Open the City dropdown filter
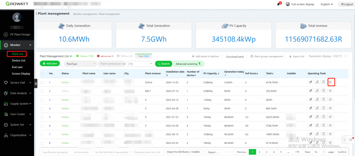 [140, 64]
